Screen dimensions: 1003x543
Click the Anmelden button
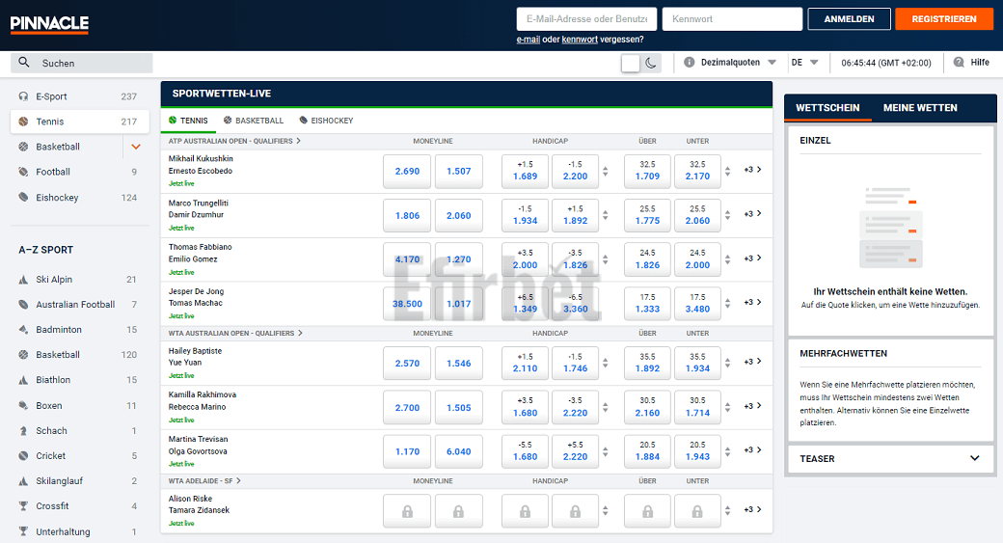(x=849, y=19)
